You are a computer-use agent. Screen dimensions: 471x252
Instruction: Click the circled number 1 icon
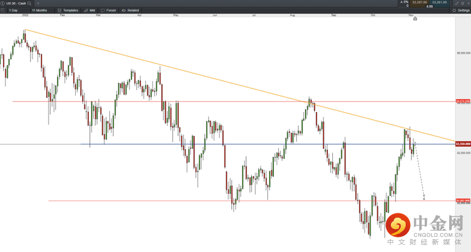(x=3, y=3)
